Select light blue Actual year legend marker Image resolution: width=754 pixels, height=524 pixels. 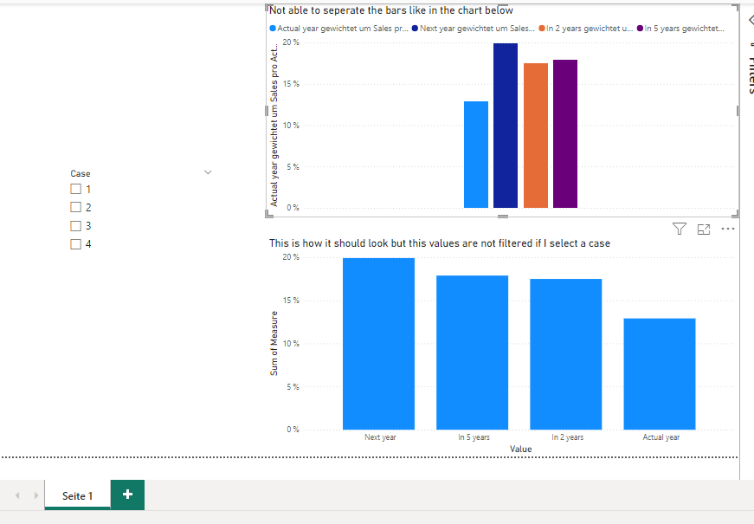[273, 29]
